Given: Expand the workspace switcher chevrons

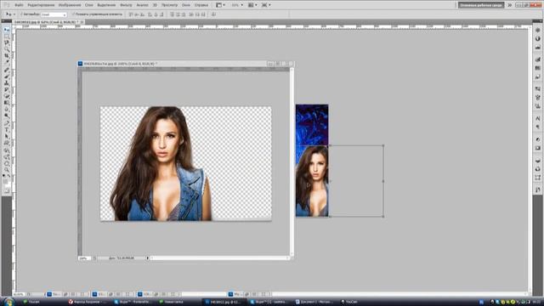Looking at the screenshot, I should pyautogui.click(x=510, y=5).
